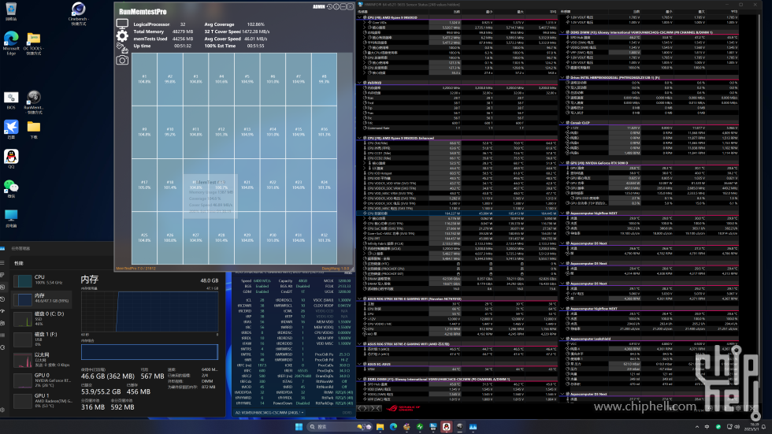Select highlighted CPU package power row in HWiNFO
The width and height of the screenshot is (772, 434).
pyautogui.click(x=458, y=213)
